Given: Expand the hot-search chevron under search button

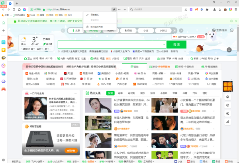Looking at the screenshot, I should coord(185,51).
